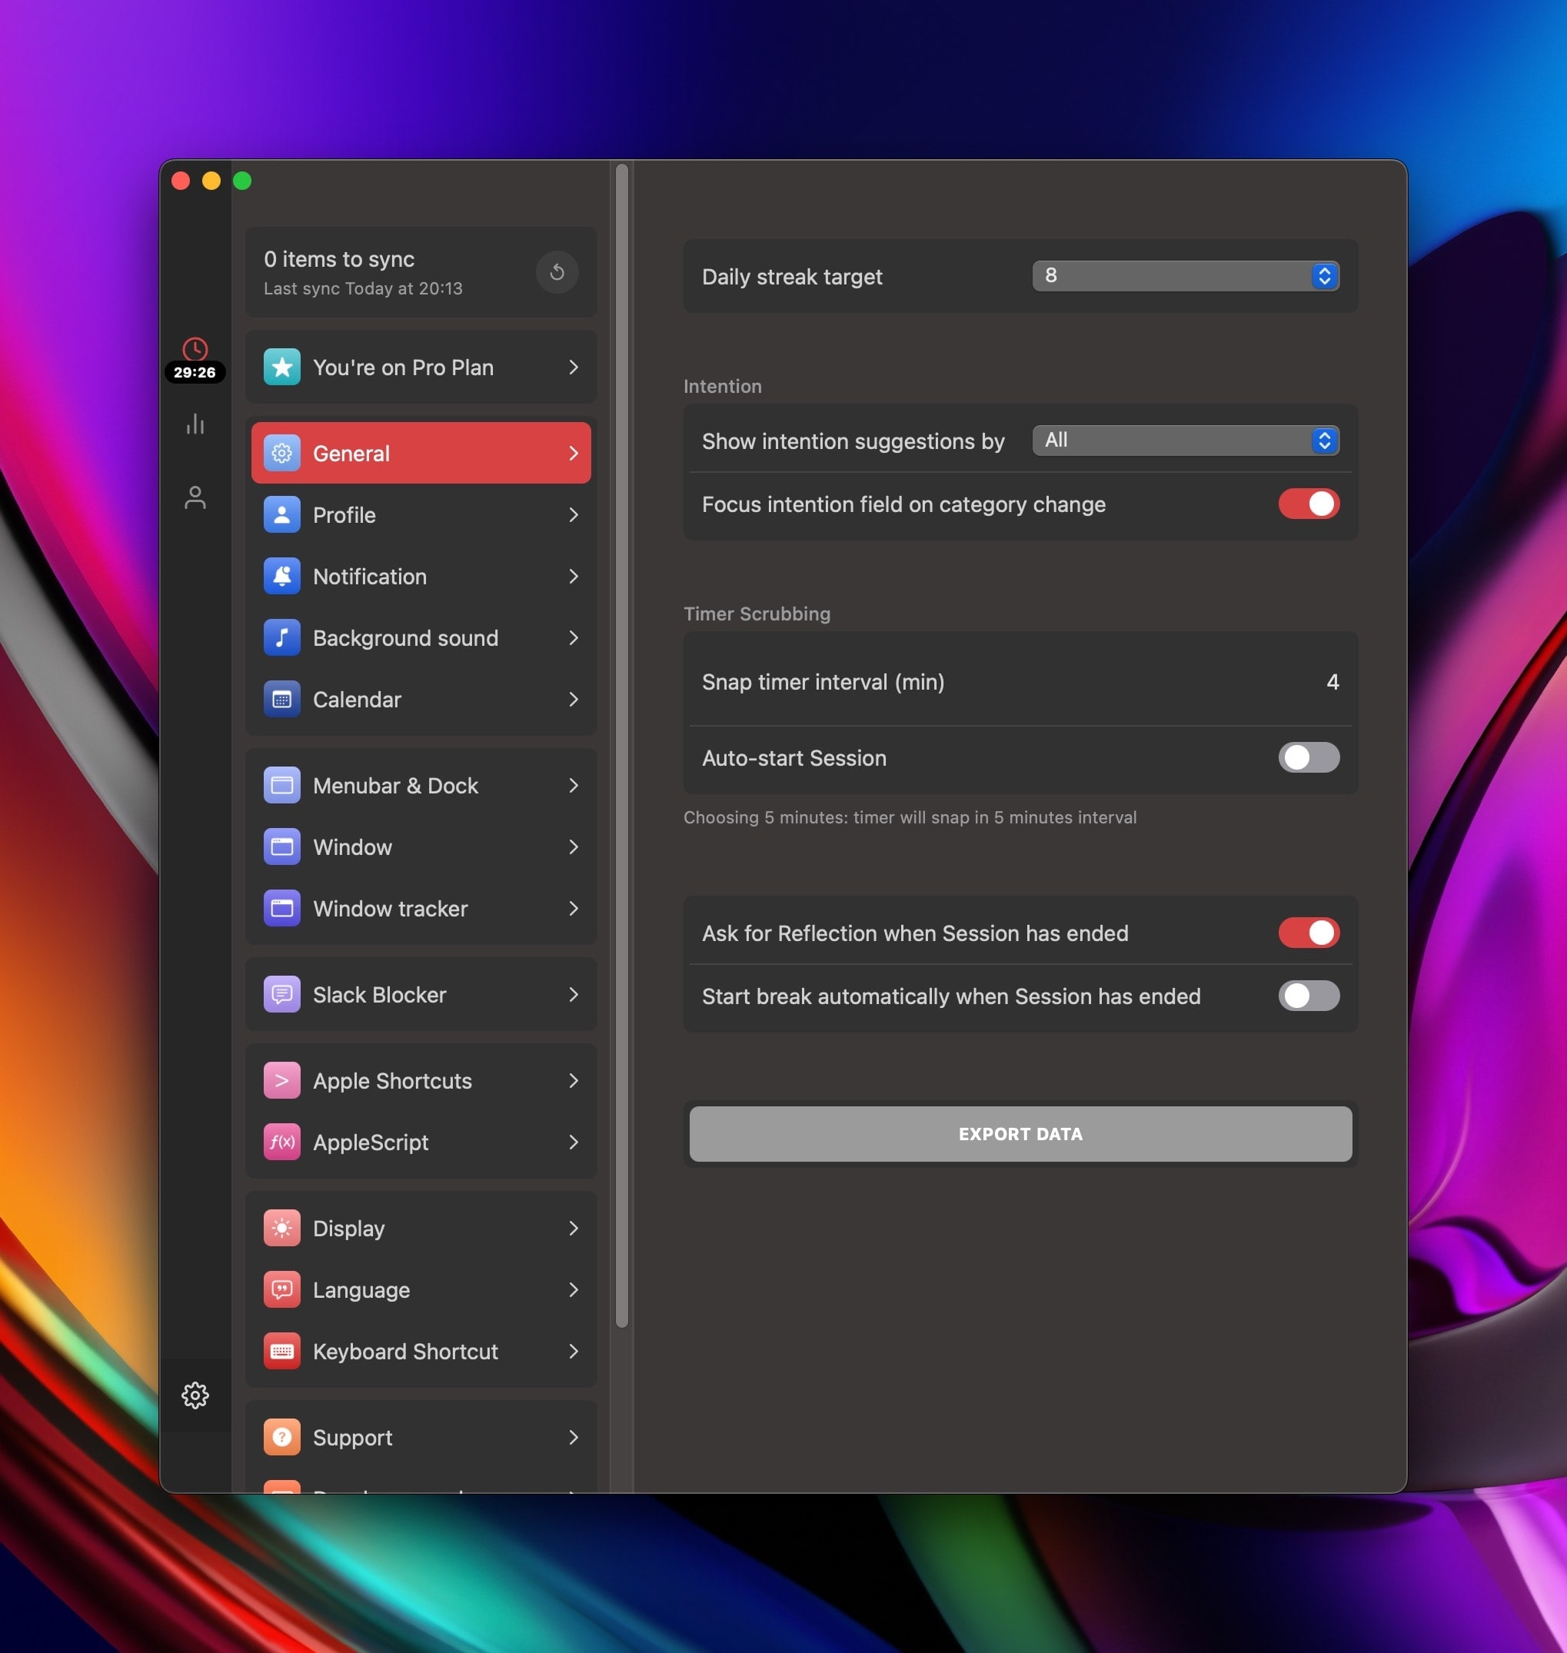This screenshot has width=1567, height=1653.
Task: Click the Export Data button
Action: pyautogui.click(x=1020, y=1133)
